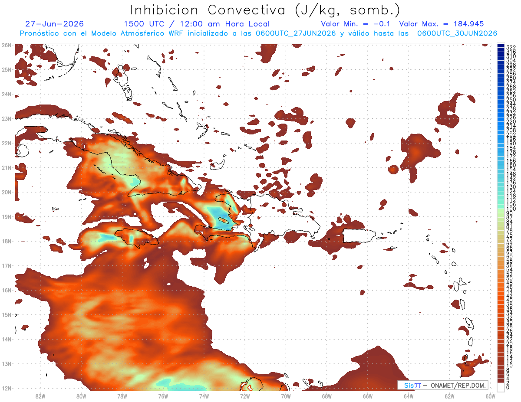
Task: Click "1500 UTC / 12:00 am Hora Local"
Action: (x=197, y=24)
